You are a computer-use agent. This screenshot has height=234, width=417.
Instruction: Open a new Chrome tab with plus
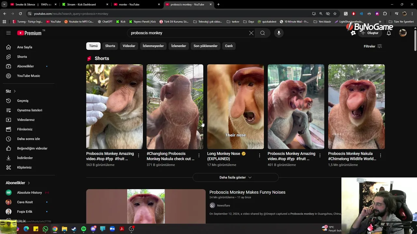[218, 5]
